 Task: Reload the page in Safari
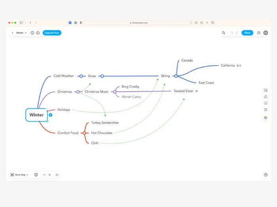[191, 23]
